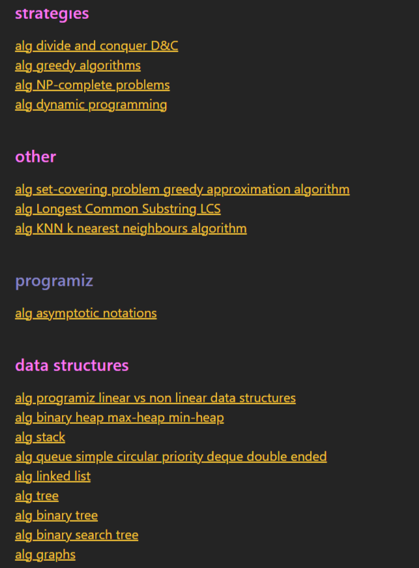Click the alg stack link

point(40,438)
